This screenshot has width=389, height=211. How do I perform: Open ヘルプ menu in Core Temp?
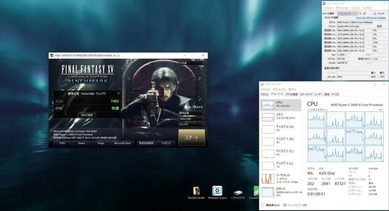(x=367, y=8)
